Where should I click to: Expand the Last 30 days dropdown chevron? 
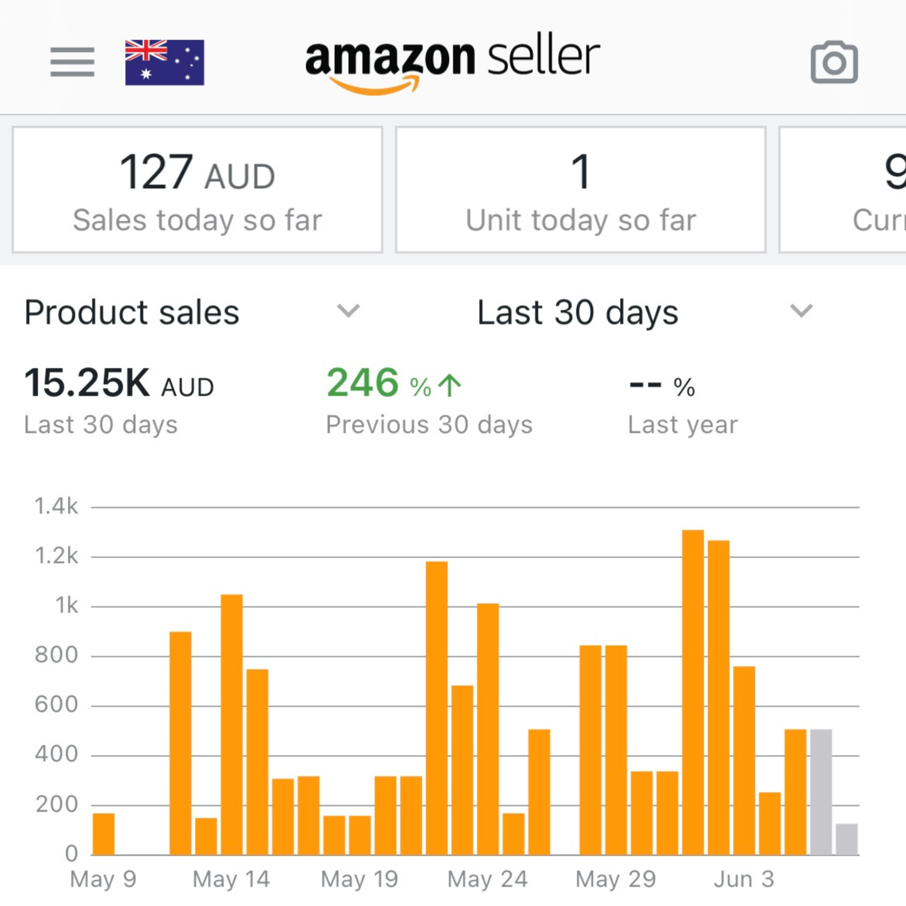click(x=801, y=311)
